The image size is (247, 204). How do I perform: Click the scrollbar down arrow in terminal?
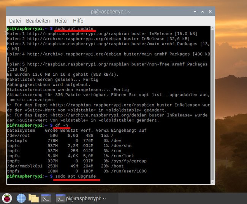click(212, 182)
